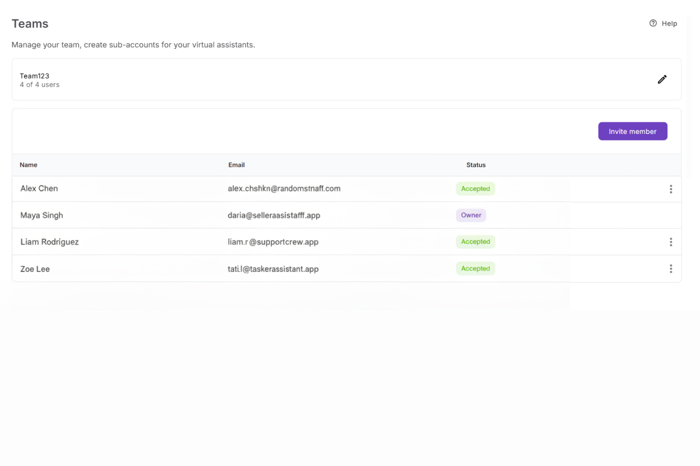Image resolution: width=700 pixels, height=466 pixels.
Task: Open the three-dot menu for Liam Rodriguez
Action: (671, 242)
